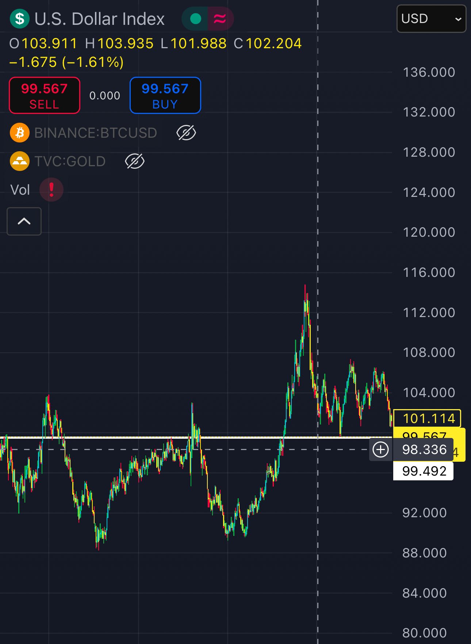Show the hidden TVC:GOLD series
Viewport: 471px width, 644px height.
click(x=135, y=161)
